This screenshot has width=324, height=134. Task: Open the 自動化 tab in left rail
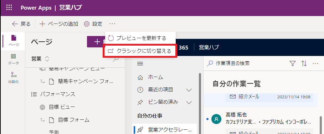click(x=14, y=78)
